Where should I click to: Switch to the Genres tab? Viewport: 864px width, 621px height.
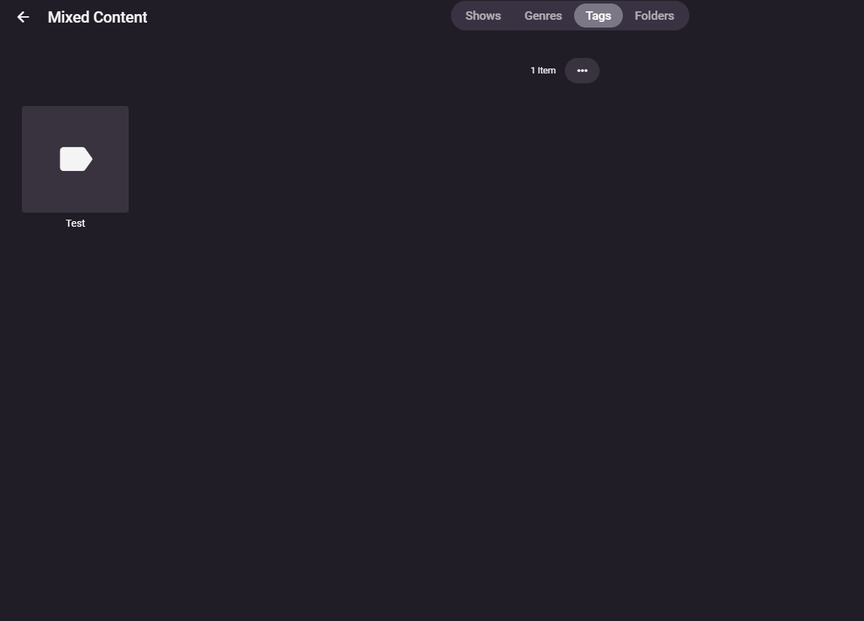point(543,16)
